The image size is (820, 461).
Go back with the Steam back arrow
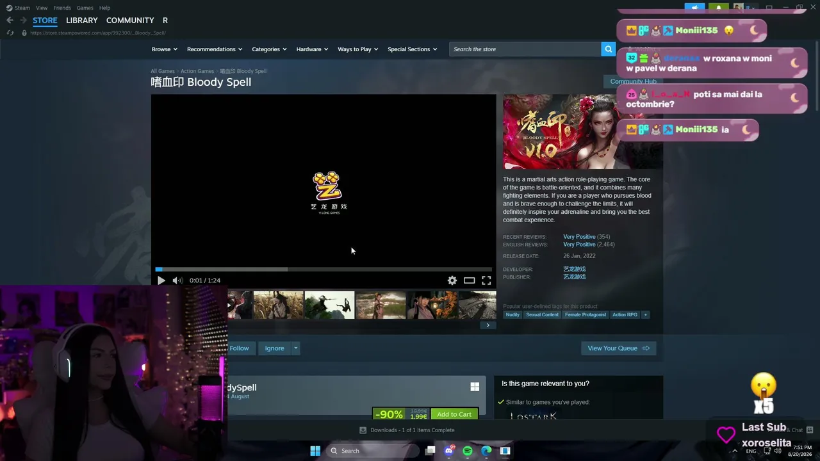point(10,20)
